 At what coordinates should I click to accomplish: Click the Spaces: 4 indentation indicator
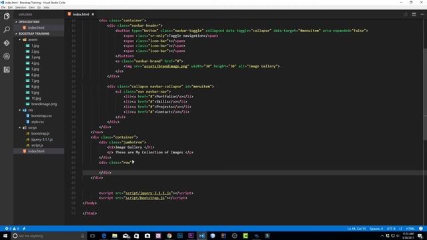[x=376, y=229]
